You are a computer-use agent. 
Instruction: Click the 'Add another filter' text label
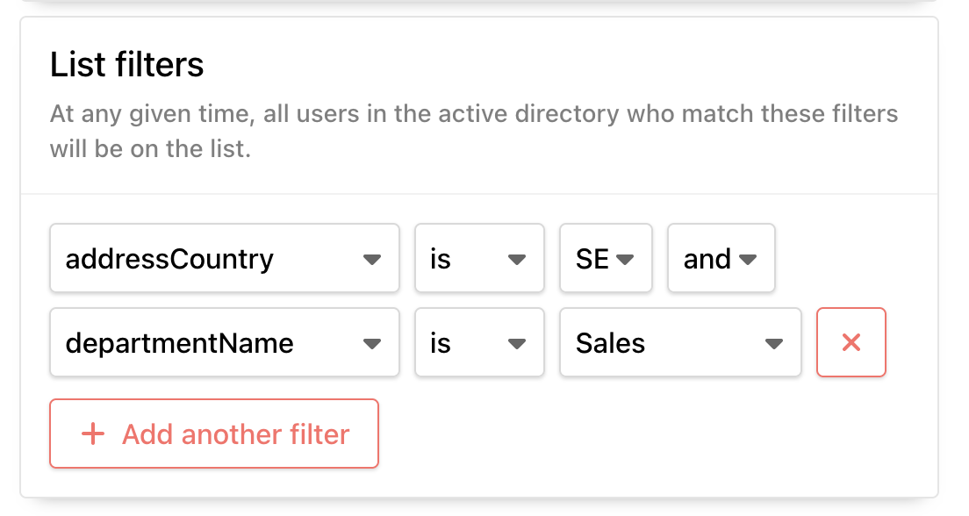click(235, 434)
